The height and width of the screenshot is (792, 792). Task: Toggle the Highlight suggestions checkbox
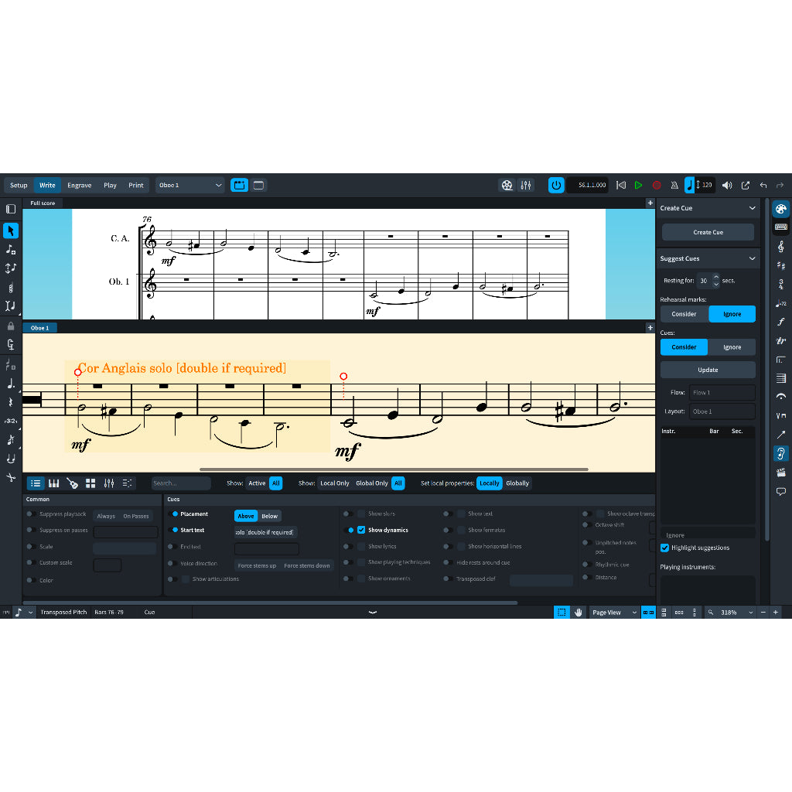(664, 548)
